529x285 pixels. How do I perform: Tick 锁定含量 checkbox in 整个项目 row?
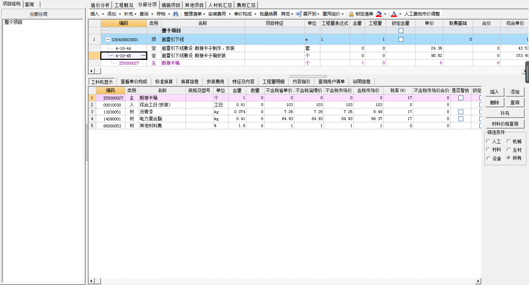pyautogui.click(x=401, y=31)
